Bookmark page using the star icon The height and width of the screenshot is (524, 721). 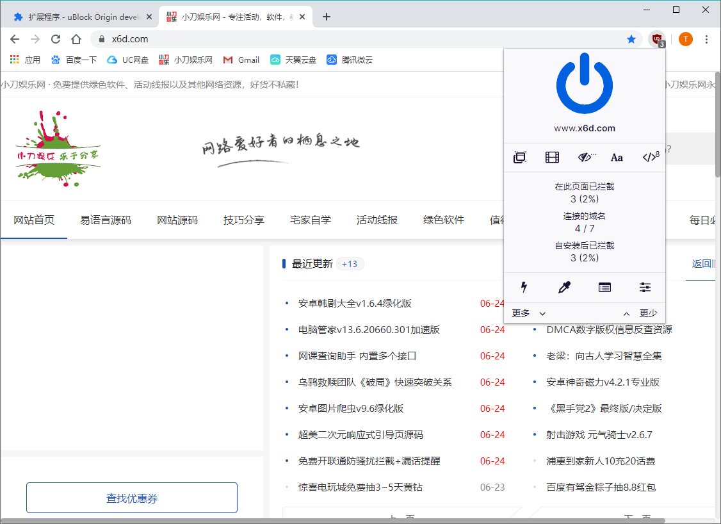click(631, 39)
